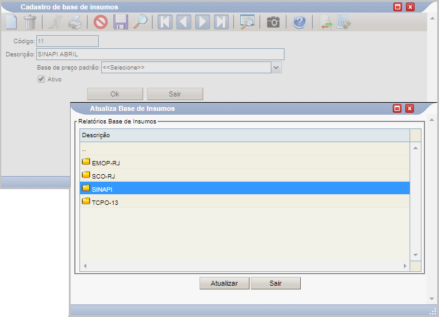
Task: Click Sair in Atualiza Base de Insumos
Action: pos(276,283)
